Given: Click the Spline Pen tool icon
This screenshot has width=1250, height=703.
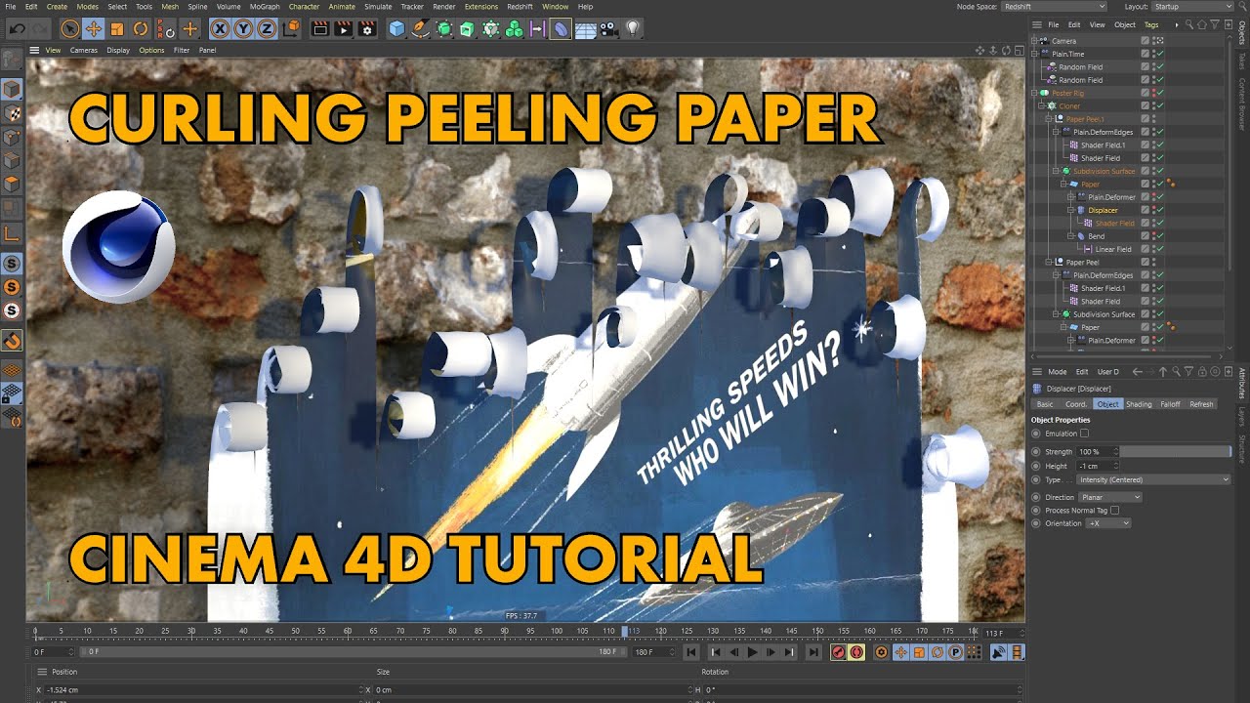Looking at the screenshot, I should pyautogui.click(x=420, y=29).
